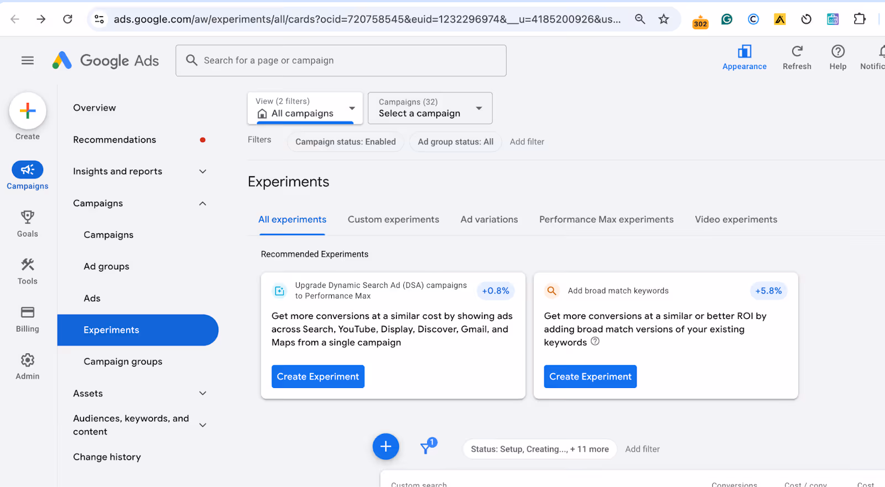Bookmark this page with the star icon
This screenshot has width=885, height=487.
664,19
